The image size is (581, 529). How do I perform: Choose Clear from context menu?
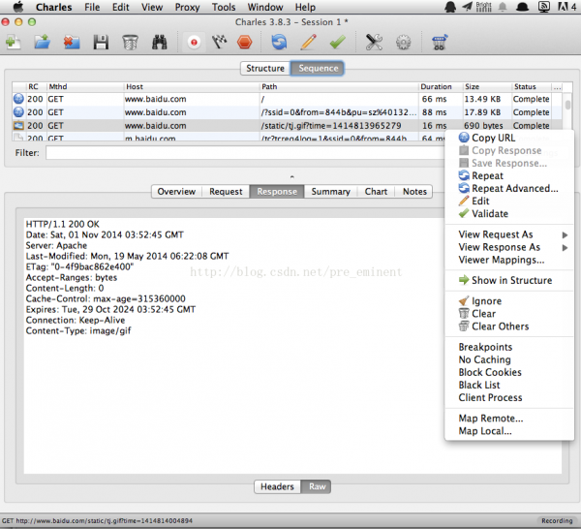point(509,314)
